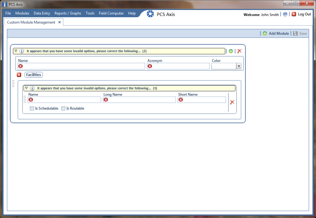This screenshot has width=316, height=218.
Task: Open the Tools menu
Action: tap(90, 13)
